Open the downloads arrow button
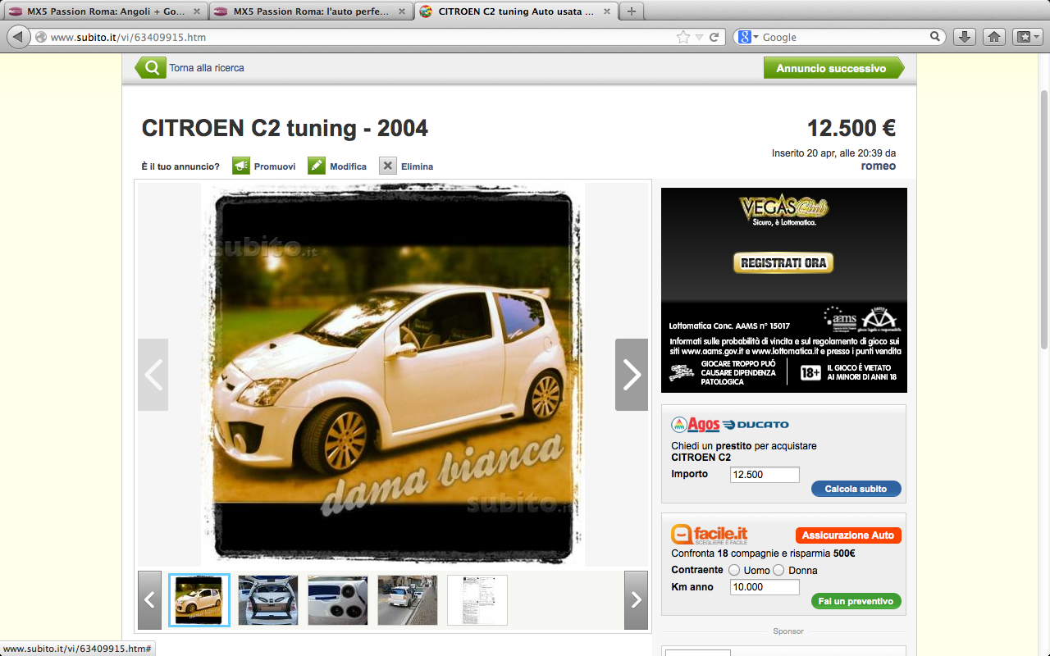The width and height of the screenshot is (1050, 656). point(965,37)
